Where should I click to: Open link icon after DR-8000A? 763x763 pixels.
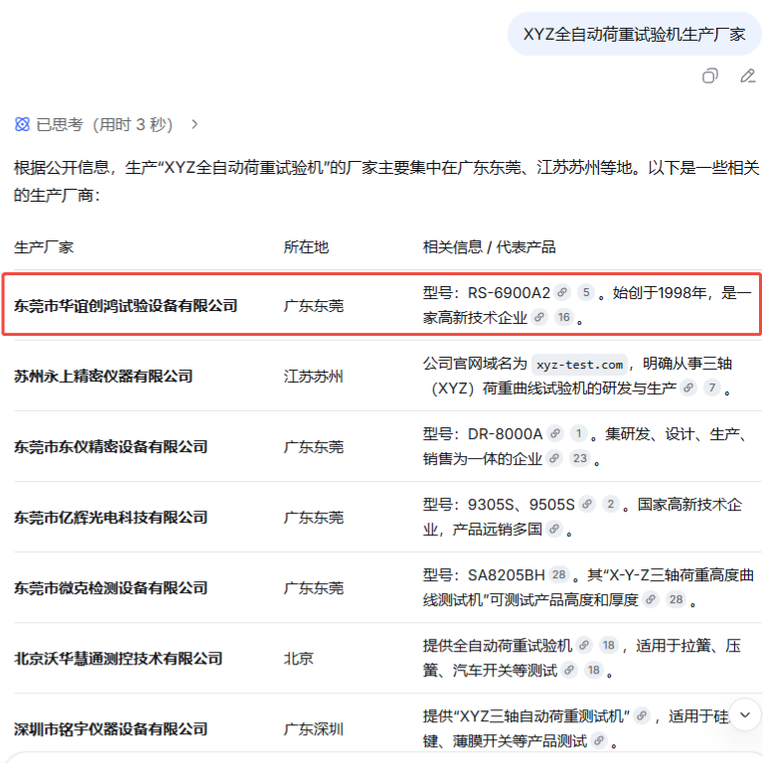[x=554, y=433]
